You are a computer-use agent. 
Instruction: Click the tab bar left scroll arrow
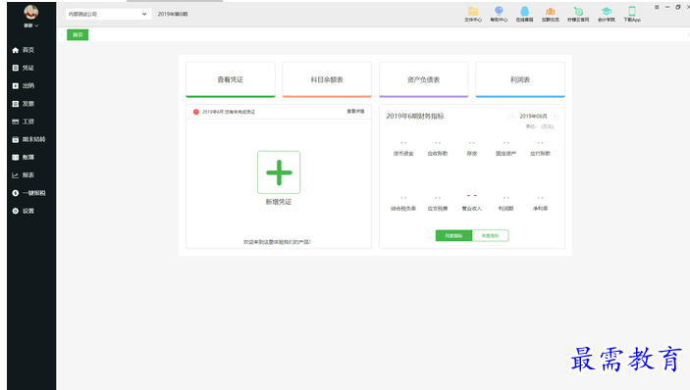tap(62, 34)
